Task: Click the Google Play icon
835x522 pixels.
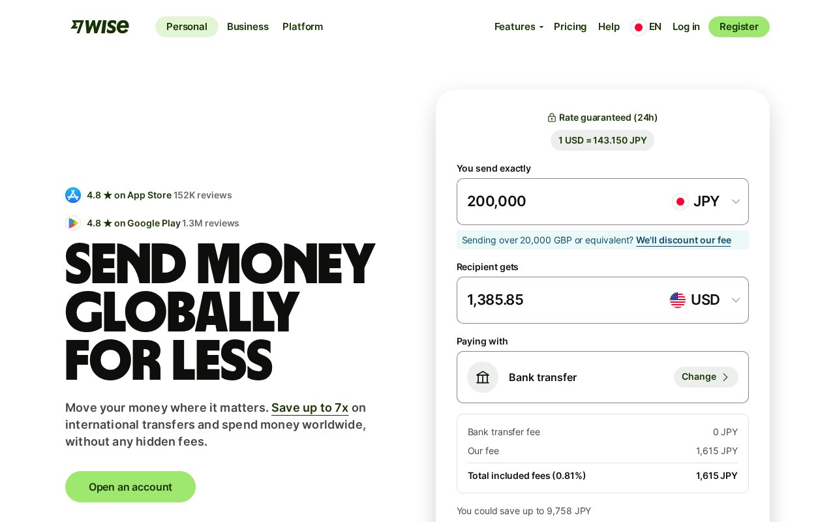Action: point(73,223)
